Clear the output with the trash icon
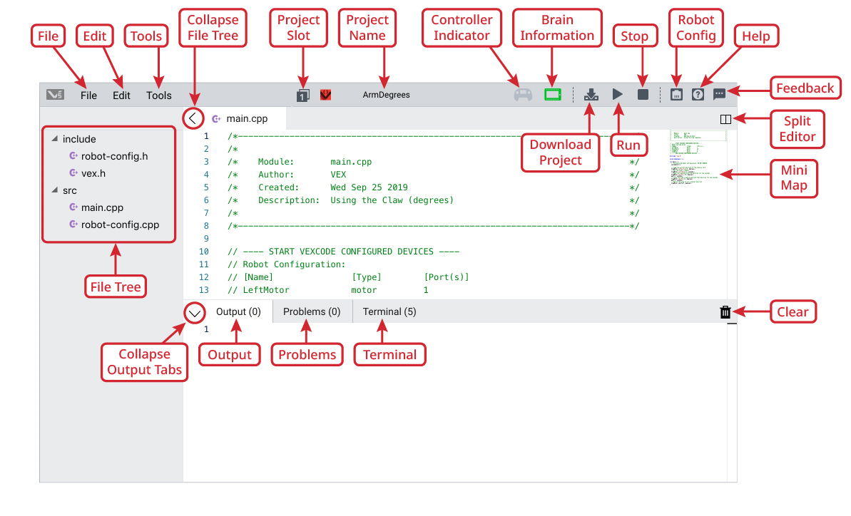This screenshot has width=851, height=516. 725,311
